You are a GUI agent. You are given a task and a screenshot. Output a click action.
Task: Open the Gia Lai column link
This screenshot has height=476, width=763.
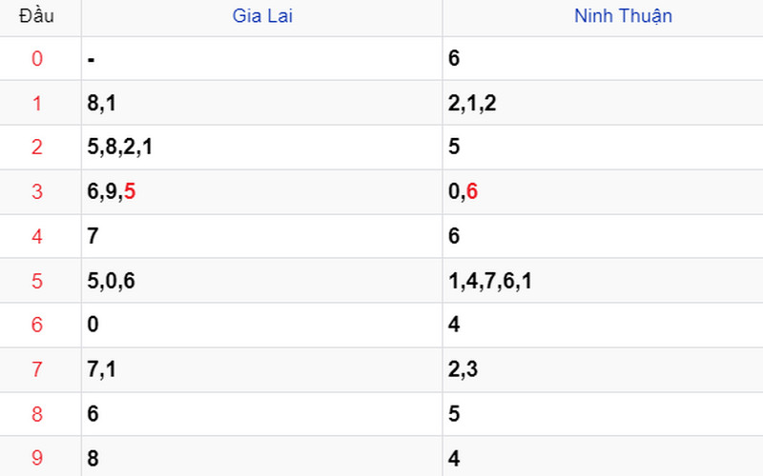pyautogui.click(x=262, y=16)
